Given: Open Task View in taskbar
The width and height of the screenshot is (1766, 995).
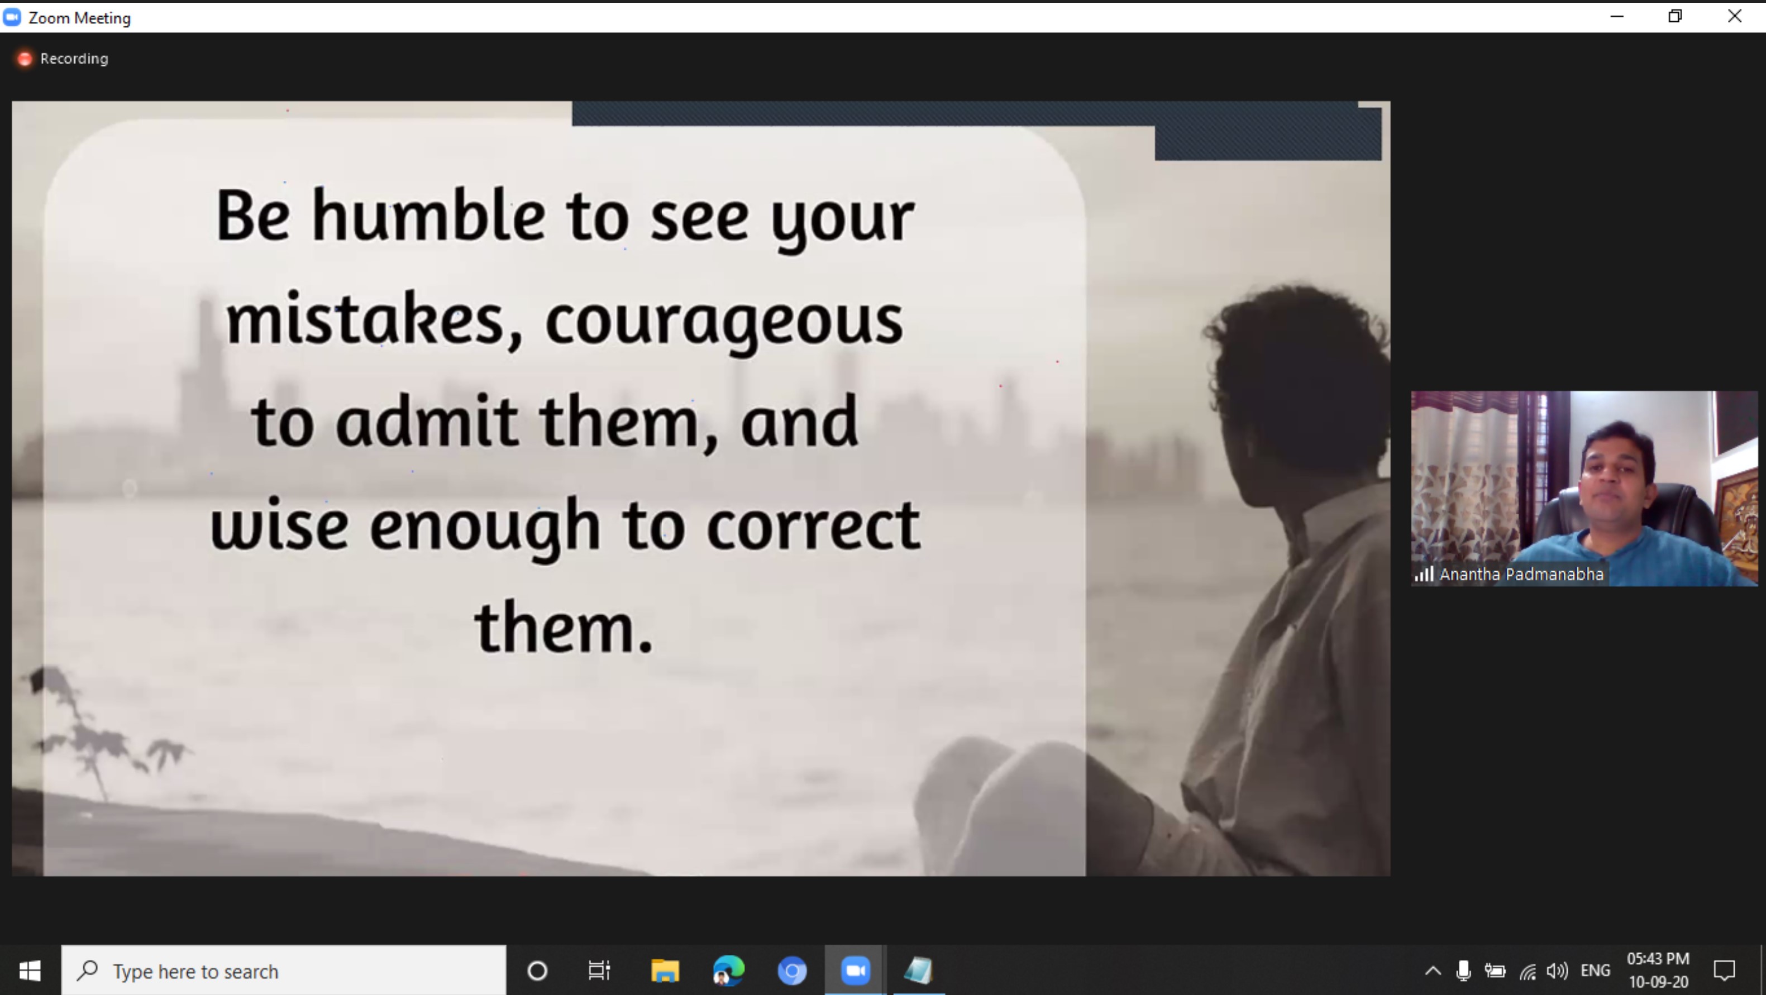Looking at the screenshot, I should [x=599, y=970].
